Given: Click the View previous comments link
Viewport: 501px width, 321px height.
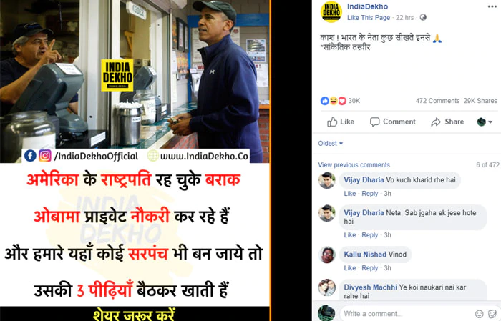Looking at the screenshot, I should coord(354,165).
